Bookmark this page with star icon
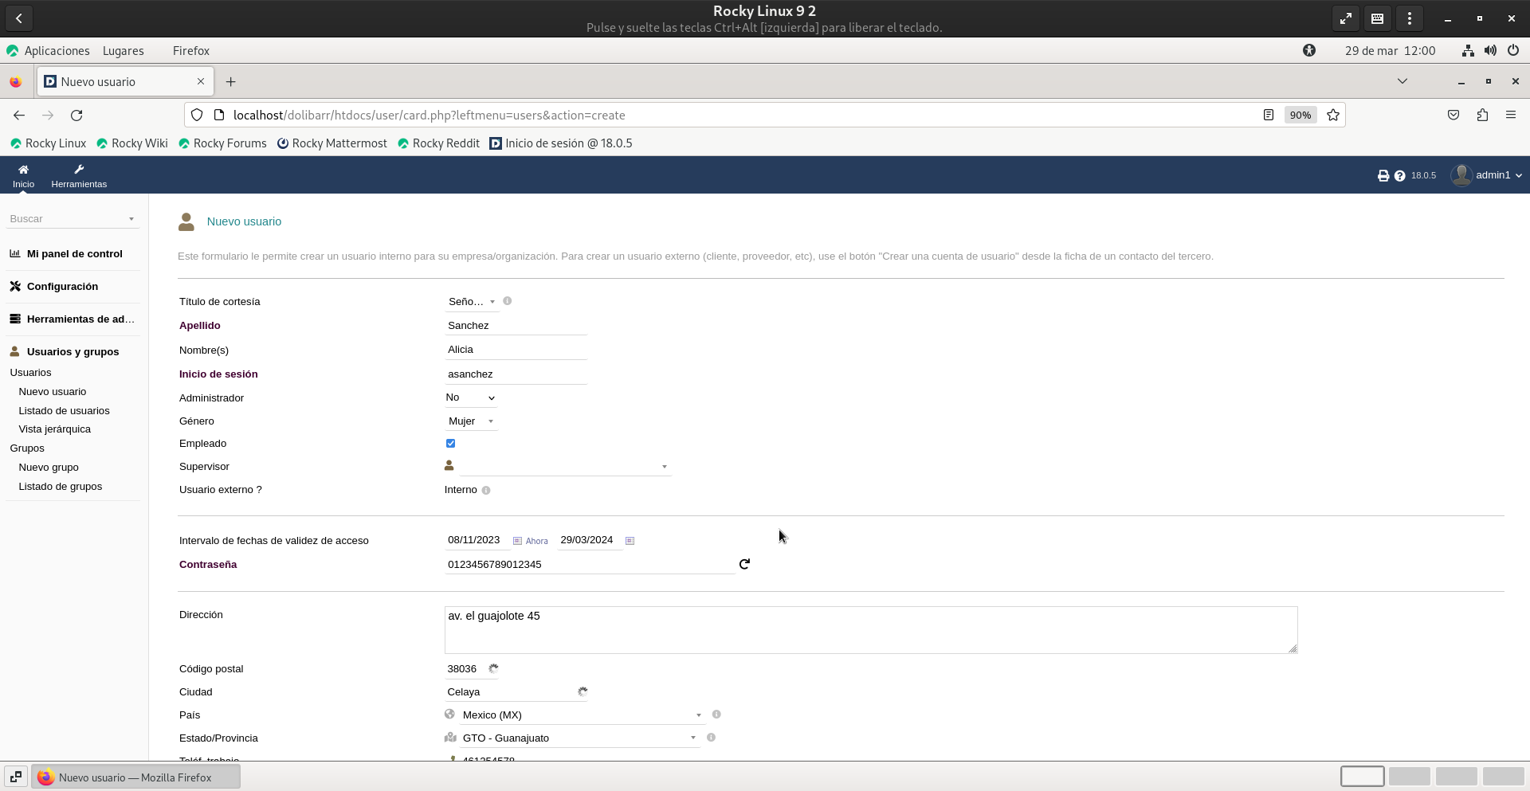 [x=1333, y=116]
